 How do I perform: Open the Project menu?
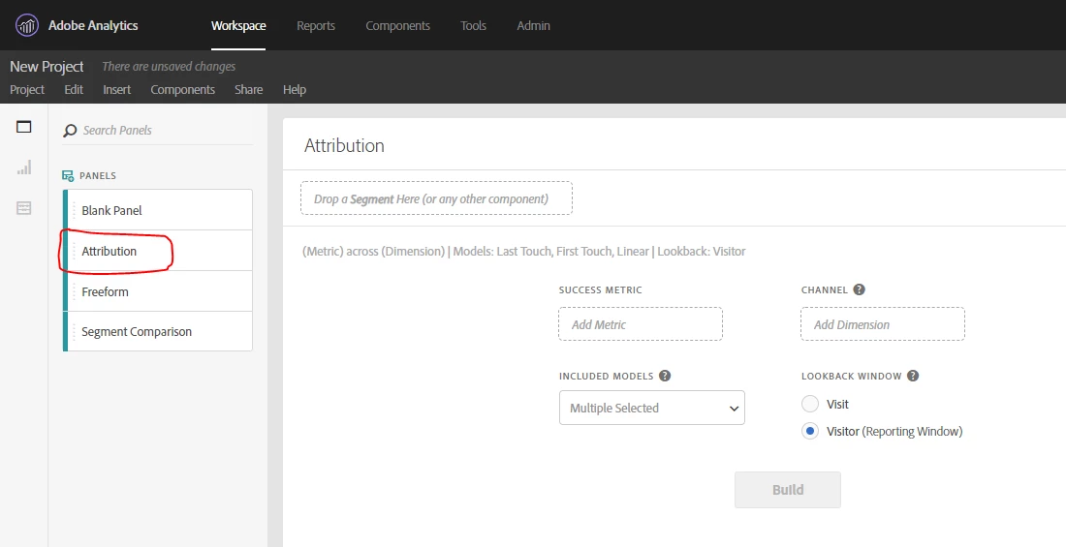[x=27, y=90]
